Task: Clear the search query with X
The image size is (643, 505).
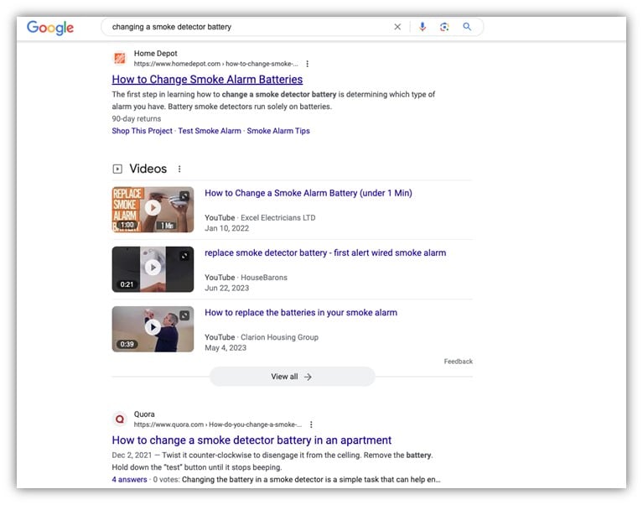Action: click(397, 27)
